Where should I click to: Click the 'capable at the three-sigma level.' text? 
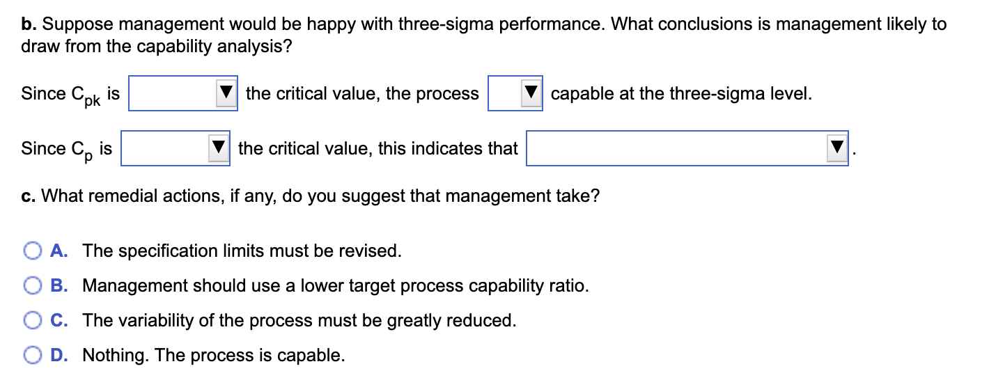pos(681,93)
